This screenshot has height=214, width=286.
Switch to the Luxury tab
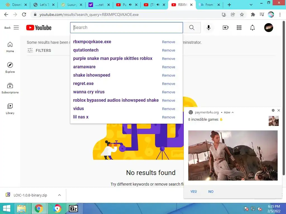pos(71,5)
